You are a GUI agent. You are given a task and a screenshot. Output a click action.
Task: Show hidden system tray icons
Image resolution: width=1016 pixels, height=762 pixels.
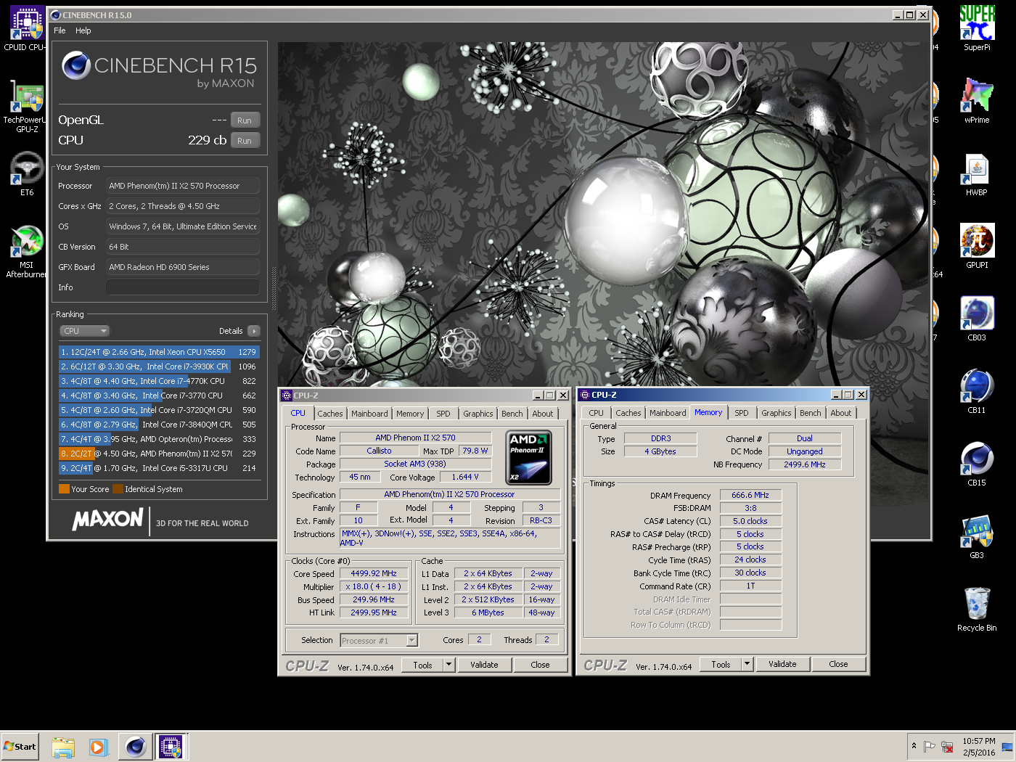(914, 746)
